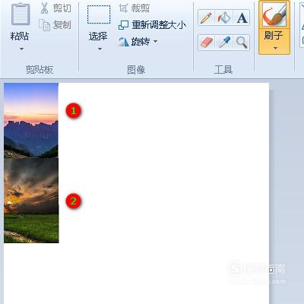The width and height of the screenshot is (304, 304).
Task: Click the Crop tool icon
Action: pyautogui.click(x=123, y=8)
